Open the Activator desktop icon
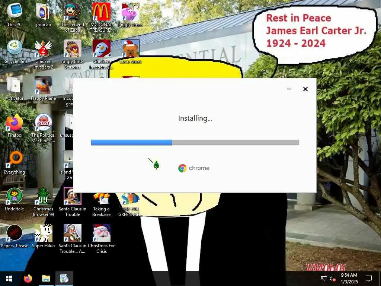Viewport: 381px width, 286px height. coord(15,89)
